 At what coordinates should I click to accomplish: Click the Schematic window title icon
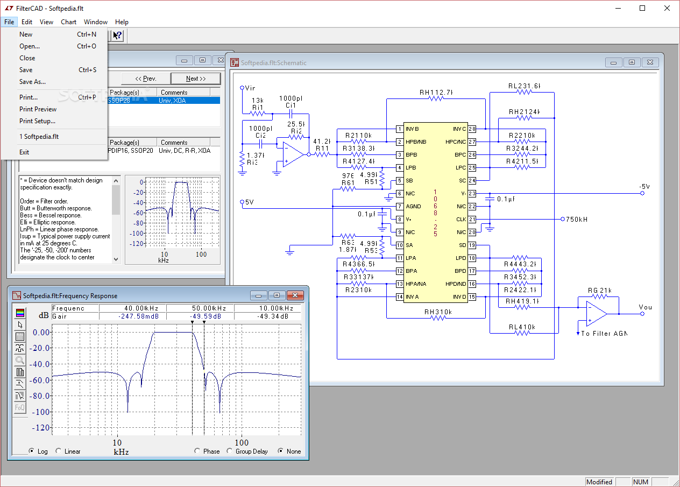[235, 62]
